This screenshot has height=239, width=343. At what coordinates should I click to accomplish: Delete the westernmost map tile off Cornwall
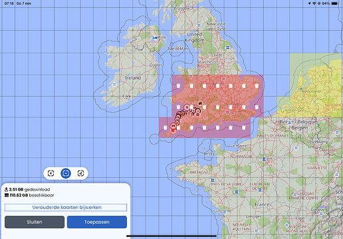(x=166, y=127)
